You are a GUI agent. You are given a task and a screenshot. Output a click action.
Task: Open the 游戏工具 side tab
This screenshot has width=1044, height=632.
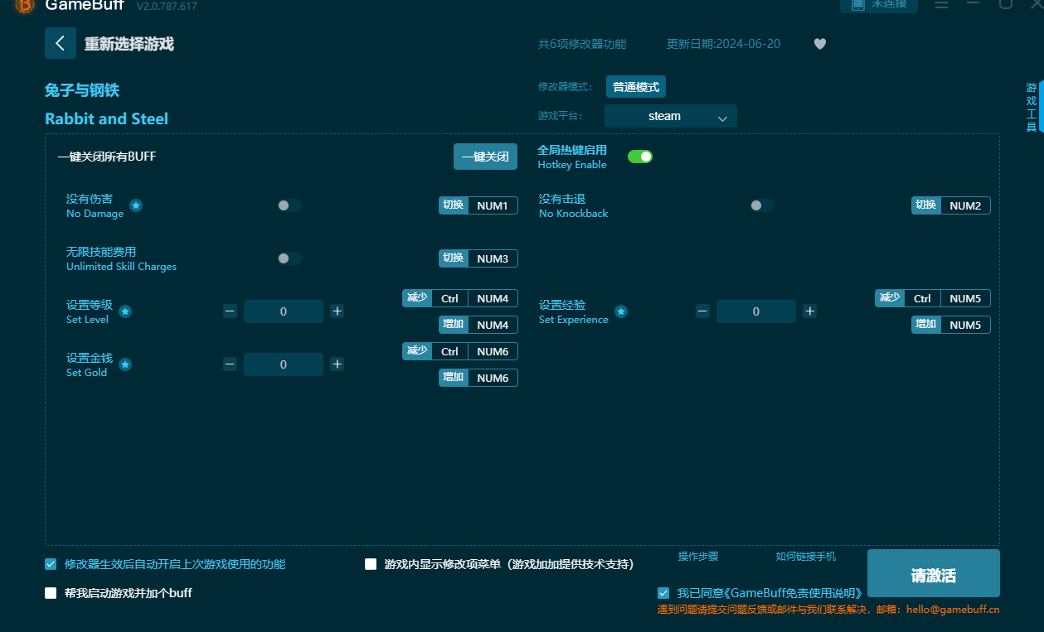1032,107
